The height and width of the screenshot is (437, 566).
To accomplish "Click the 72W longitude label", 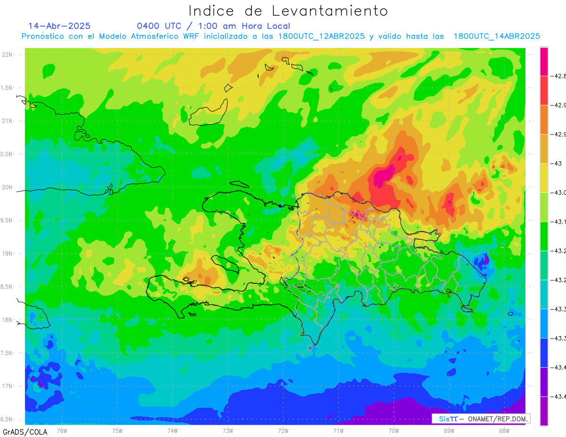I will tap(283, 431).
